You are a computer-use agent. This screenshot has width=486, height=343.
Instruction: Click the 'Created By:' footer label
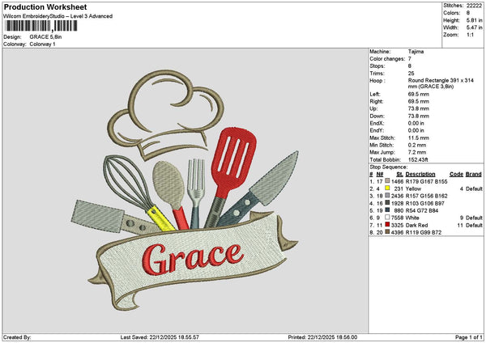coord(17,337)
